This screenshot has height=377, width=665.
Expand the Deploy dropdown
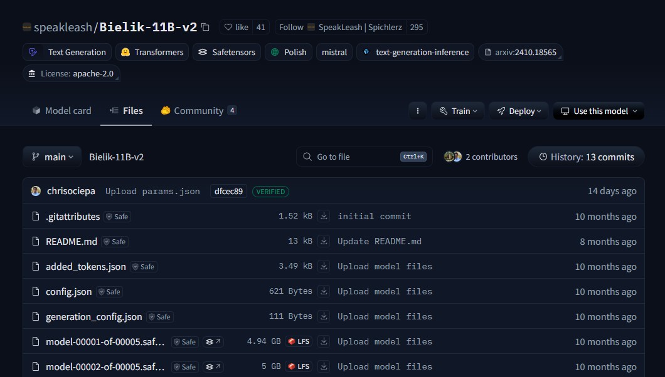click(519, 111)
